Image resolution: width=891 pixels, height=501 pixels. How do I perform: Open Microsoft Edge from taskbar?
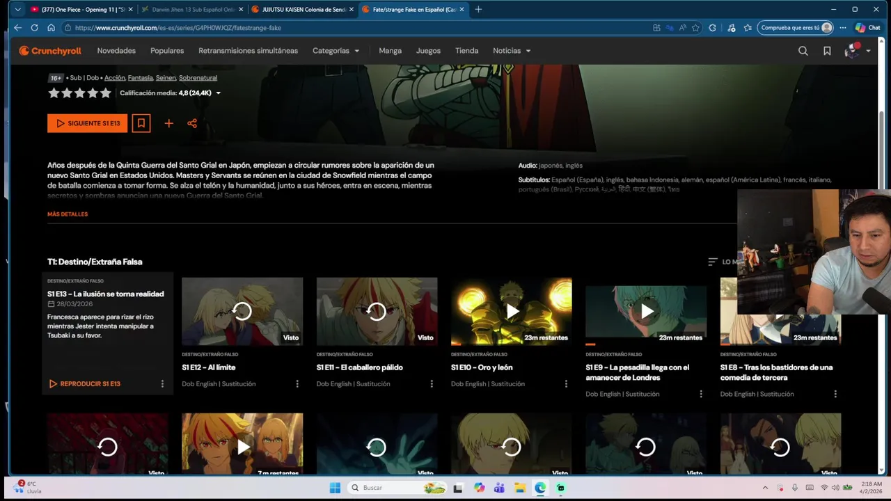(540, 488)
